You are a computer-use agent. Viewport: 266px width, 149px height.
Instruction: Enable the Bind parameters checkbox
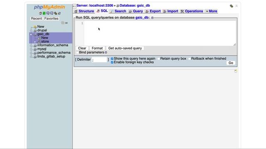77,53
